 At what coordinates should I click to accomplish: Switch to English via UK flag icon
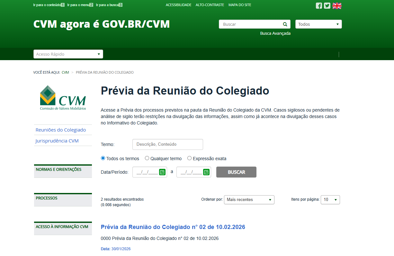[x=336, y=5]
